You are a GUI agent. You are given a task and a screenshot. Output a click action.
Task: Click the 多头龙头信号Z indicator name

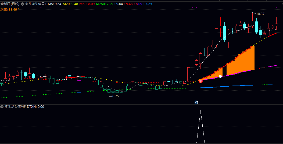[36, 4]
